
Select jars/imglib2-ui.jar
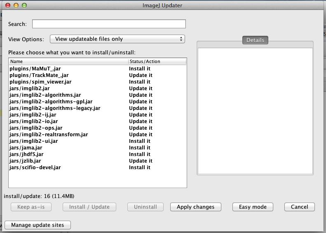pos(98,141)
